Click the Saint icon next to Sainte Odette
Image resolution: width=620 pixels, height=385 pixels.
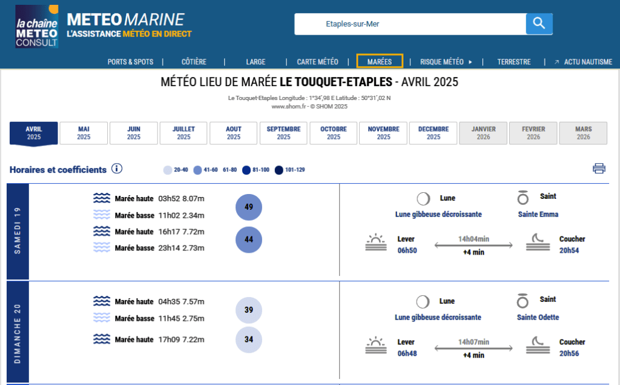[523, 301]
